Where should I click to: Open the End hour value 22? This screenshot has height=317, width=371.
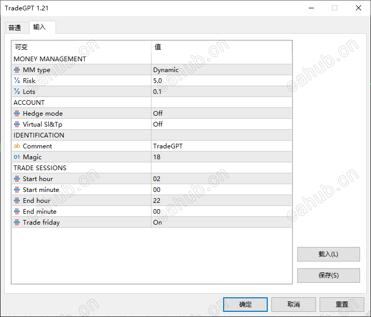(221, 200)
